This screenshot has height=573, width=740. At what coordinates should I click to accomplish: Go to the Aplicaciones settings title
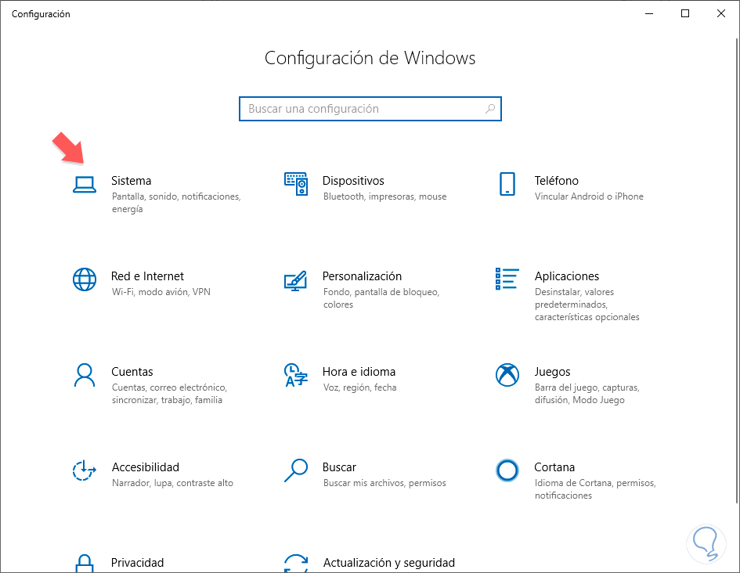(x=567, y=276)
